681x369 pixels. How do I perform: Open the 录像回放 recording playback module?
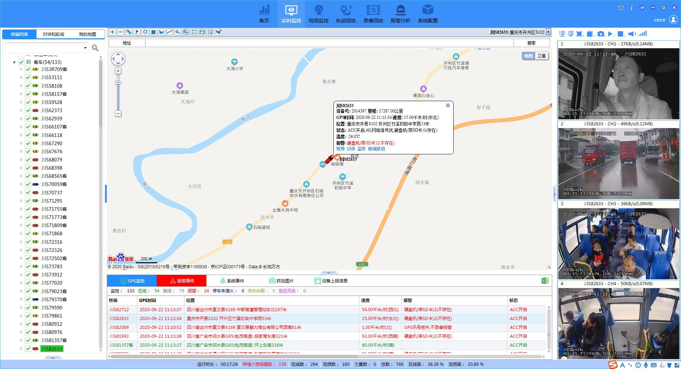[x=373, y=14]
